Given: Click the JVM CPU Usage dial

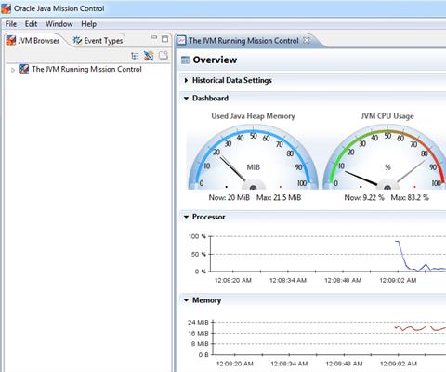Looking at the screenshot, I should (x=386, y=157).
